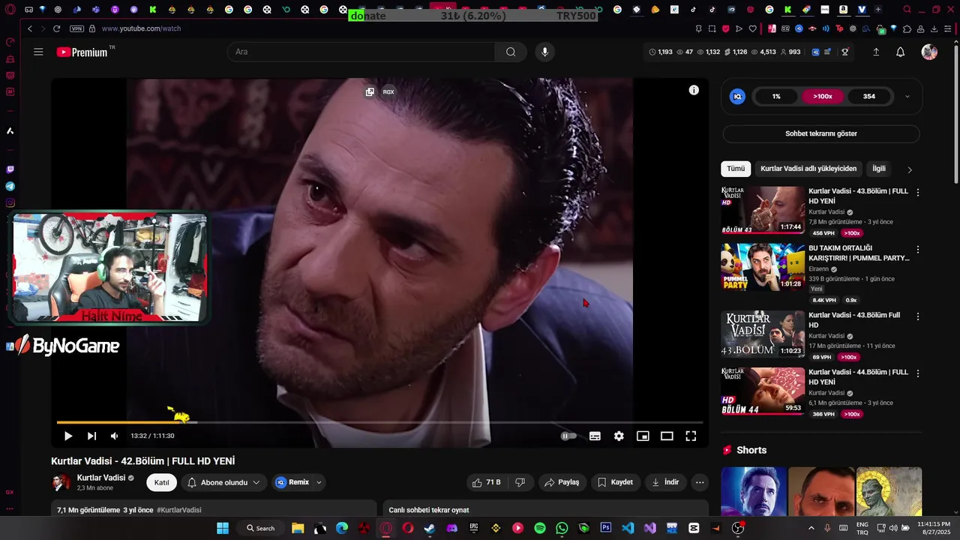Open Steam from the taskbar
The width and height of the screenshot is (960, 540).
430,528
